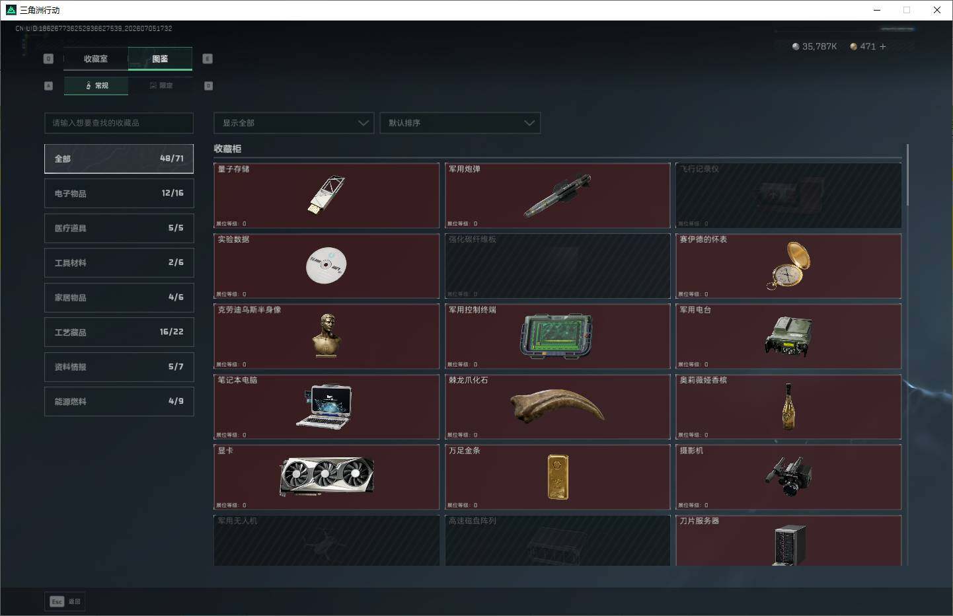This screenshot has height=616, width=953.
Task: Click the 万足金条 gold bar icon
Action: click(558, 477)
